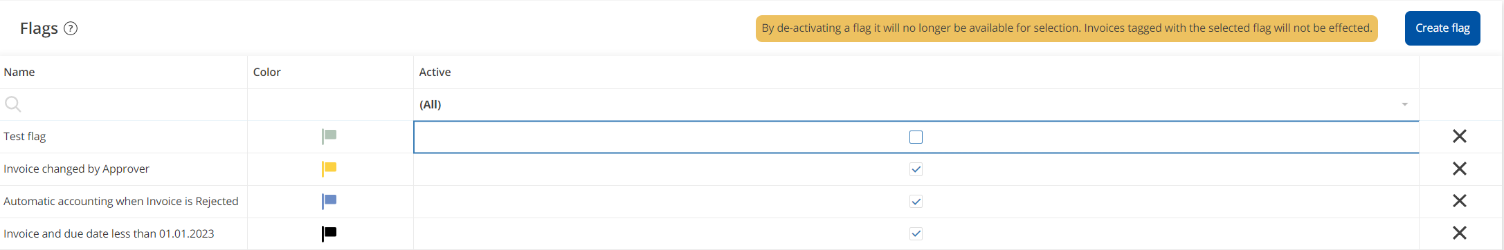Delete Invoice changed by Approver flag
The width and height of the screenshot is (1504, 250).
[x=1459, y=169]
